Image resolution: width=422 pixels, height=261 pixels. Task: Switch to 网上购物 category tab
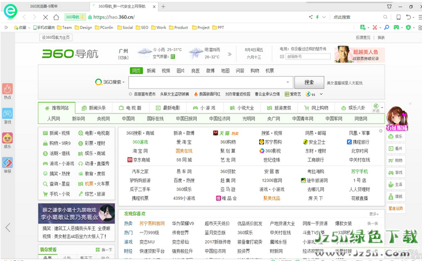(316, 108)
